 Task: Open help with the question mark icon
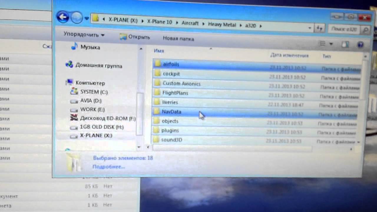[x=360, y=45]
